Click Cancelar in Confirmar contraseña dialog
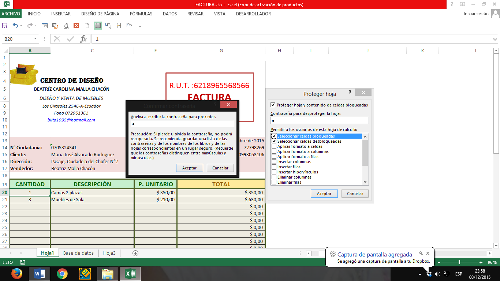 (220, 168)
